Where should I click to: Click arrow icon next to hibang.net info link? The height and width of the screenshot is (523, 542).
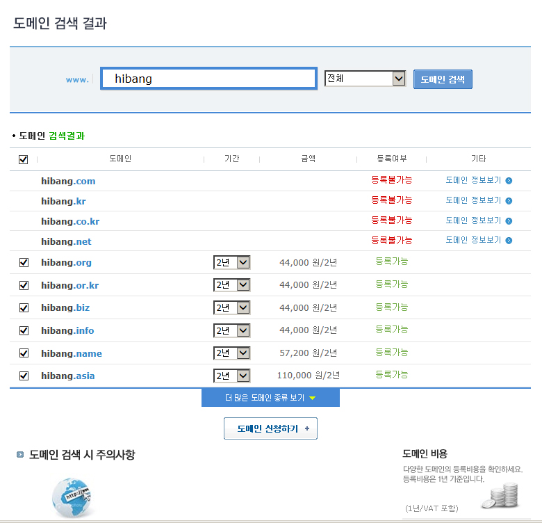(509, 241)
